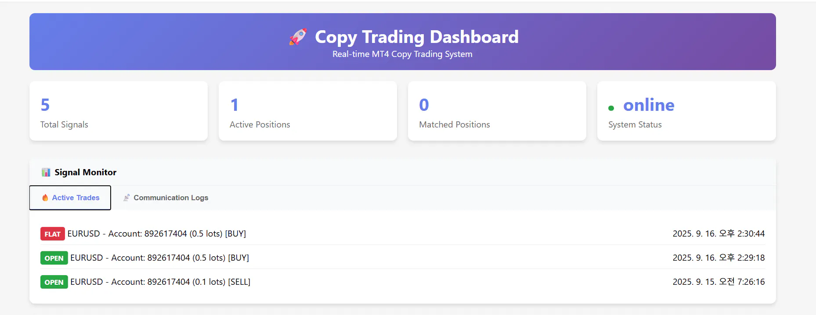Screen dimensions: 816x315
Task: Click the satellite icon beside Communication Logs
Action: pyautogui.click(x=126, y=198)
